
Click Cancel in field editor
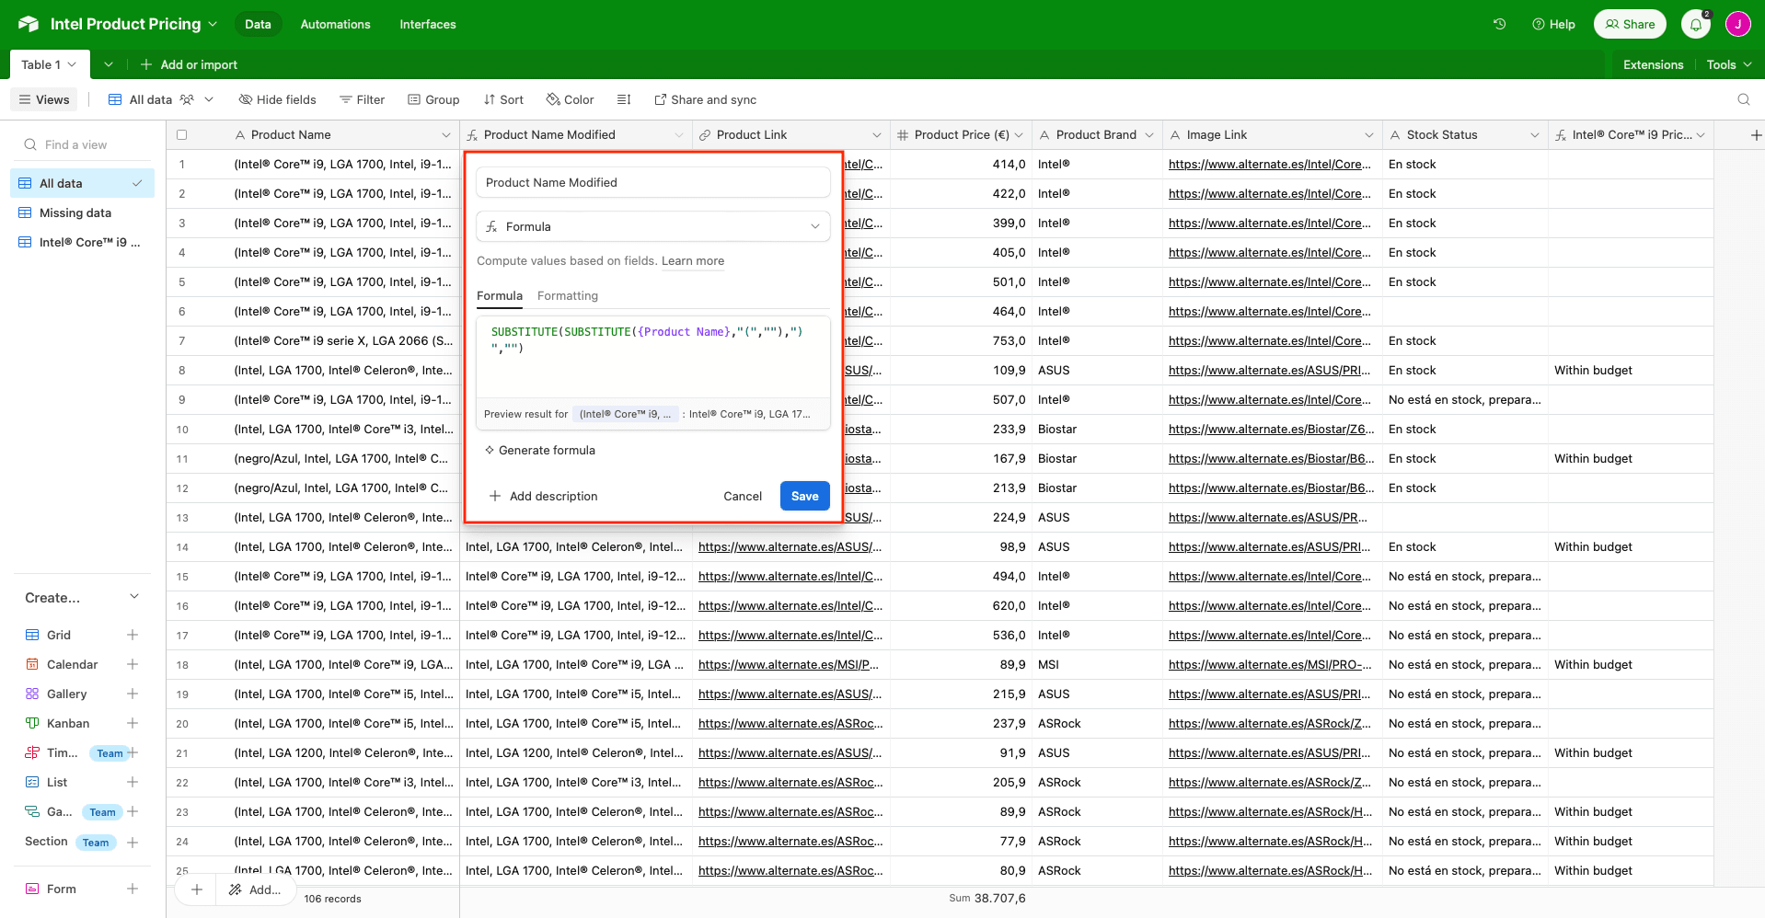[743, 496]
